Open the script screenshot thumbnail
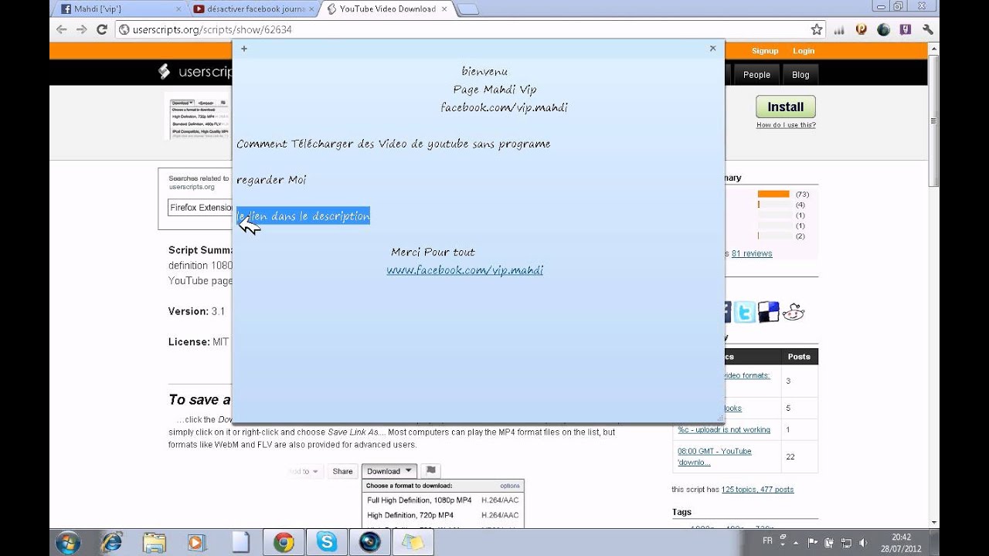 point(198,117)
